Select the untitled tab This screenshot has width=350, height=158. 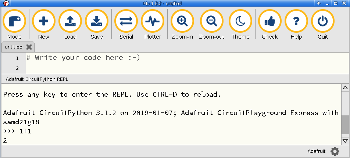14,47
